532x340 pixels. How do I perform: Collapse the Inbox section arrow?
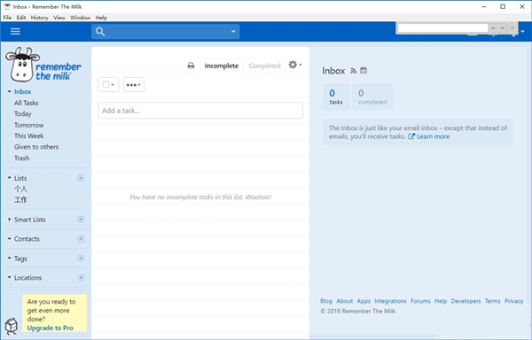click(x=10, y=91)
